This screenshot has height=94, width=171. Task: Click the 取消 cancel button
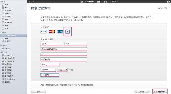pos(142,92)
